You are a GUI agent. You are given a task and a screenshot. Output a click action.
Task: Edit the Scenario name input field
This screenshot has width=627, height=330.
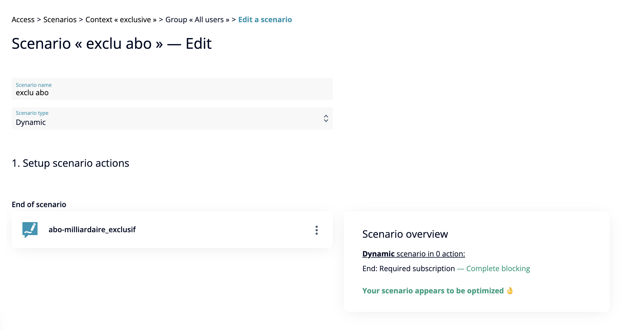(x=172, y=89)
